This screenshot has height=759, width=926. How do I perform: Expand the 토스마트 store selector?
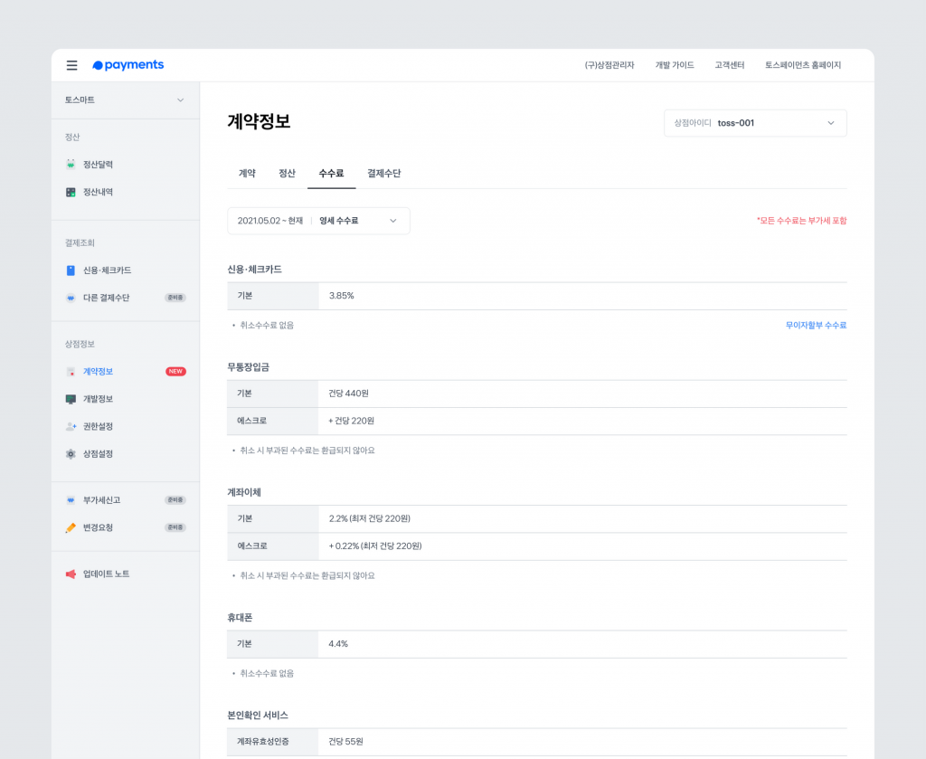pyautogui.click(x=125, y=100)
